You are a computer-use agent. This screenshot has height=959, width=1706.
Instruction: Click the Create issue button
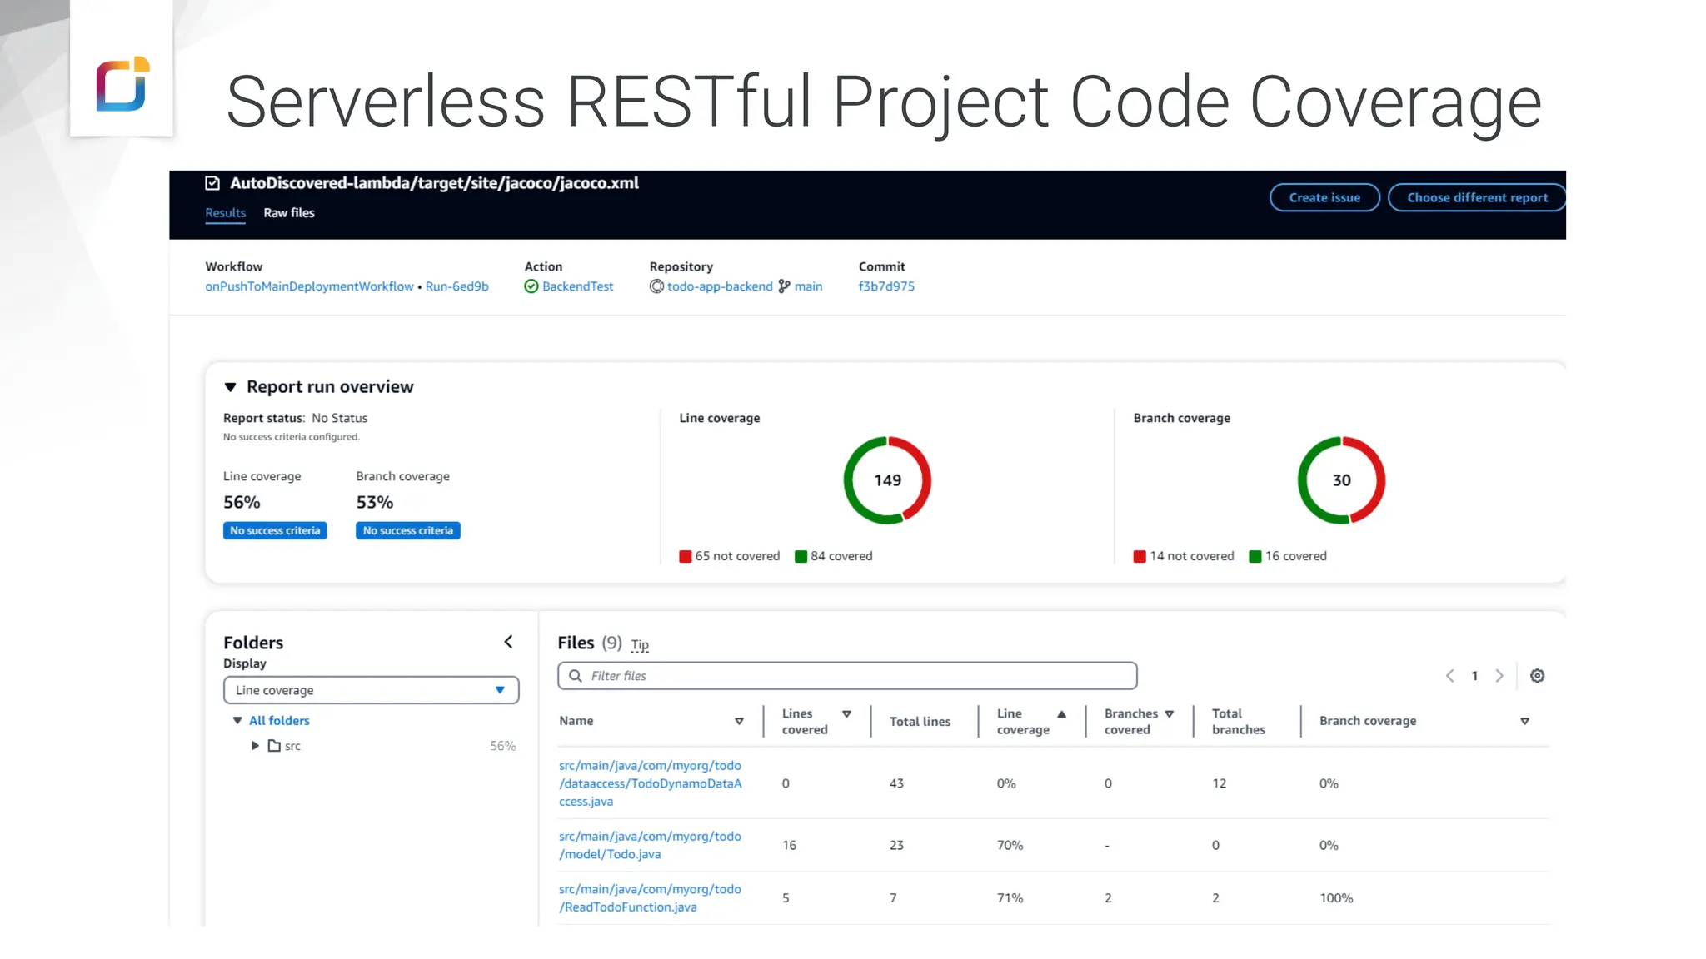click(x=1324, y=198)
